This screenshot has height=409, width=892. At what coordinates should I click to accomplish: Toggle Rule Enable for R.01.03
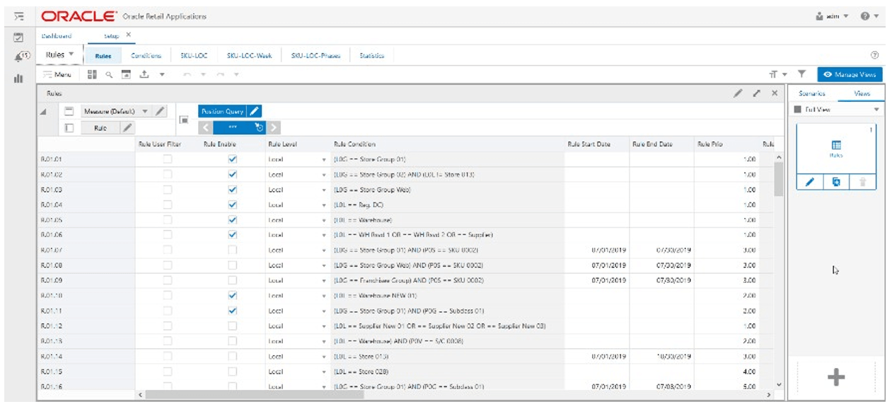point(232,190)
